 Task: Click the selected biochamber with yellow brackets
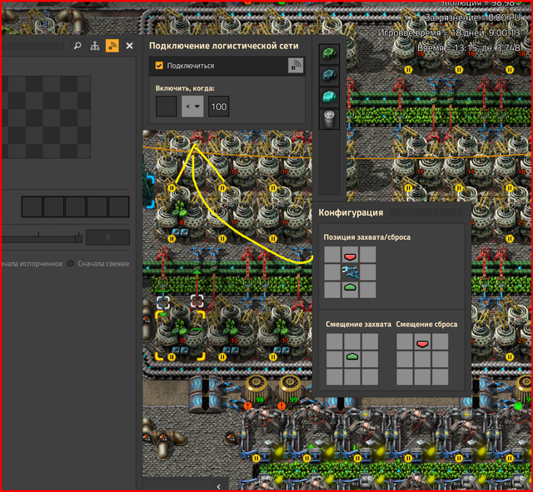pos(180,335)
